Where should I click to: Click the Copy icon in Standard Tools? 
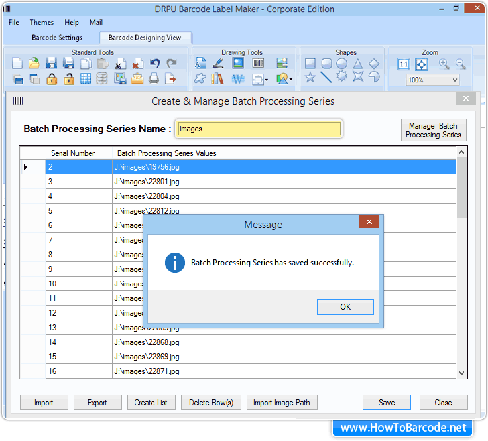coord(86,63)
